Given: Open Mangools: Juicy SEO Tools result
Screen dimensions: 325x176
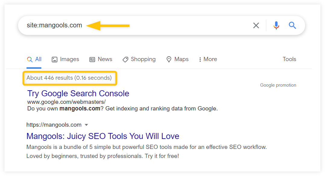Looking at the screenshot, I should [103, 136].
